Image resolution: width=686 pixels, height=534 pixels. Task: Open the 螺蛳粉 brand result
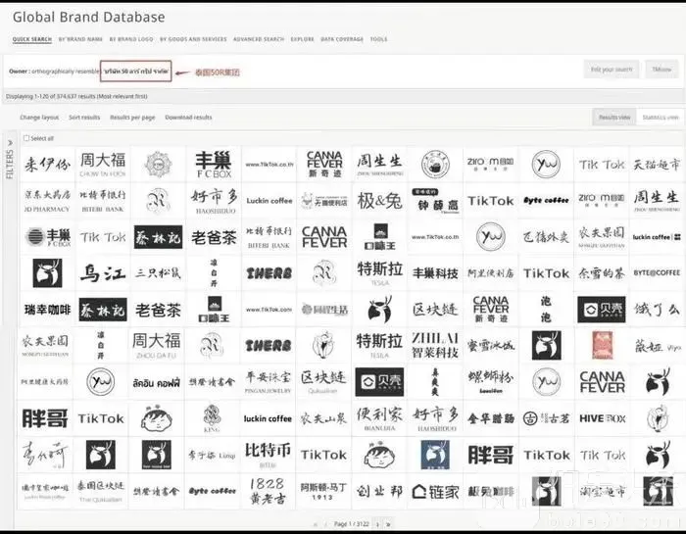[x=490, y=382]
